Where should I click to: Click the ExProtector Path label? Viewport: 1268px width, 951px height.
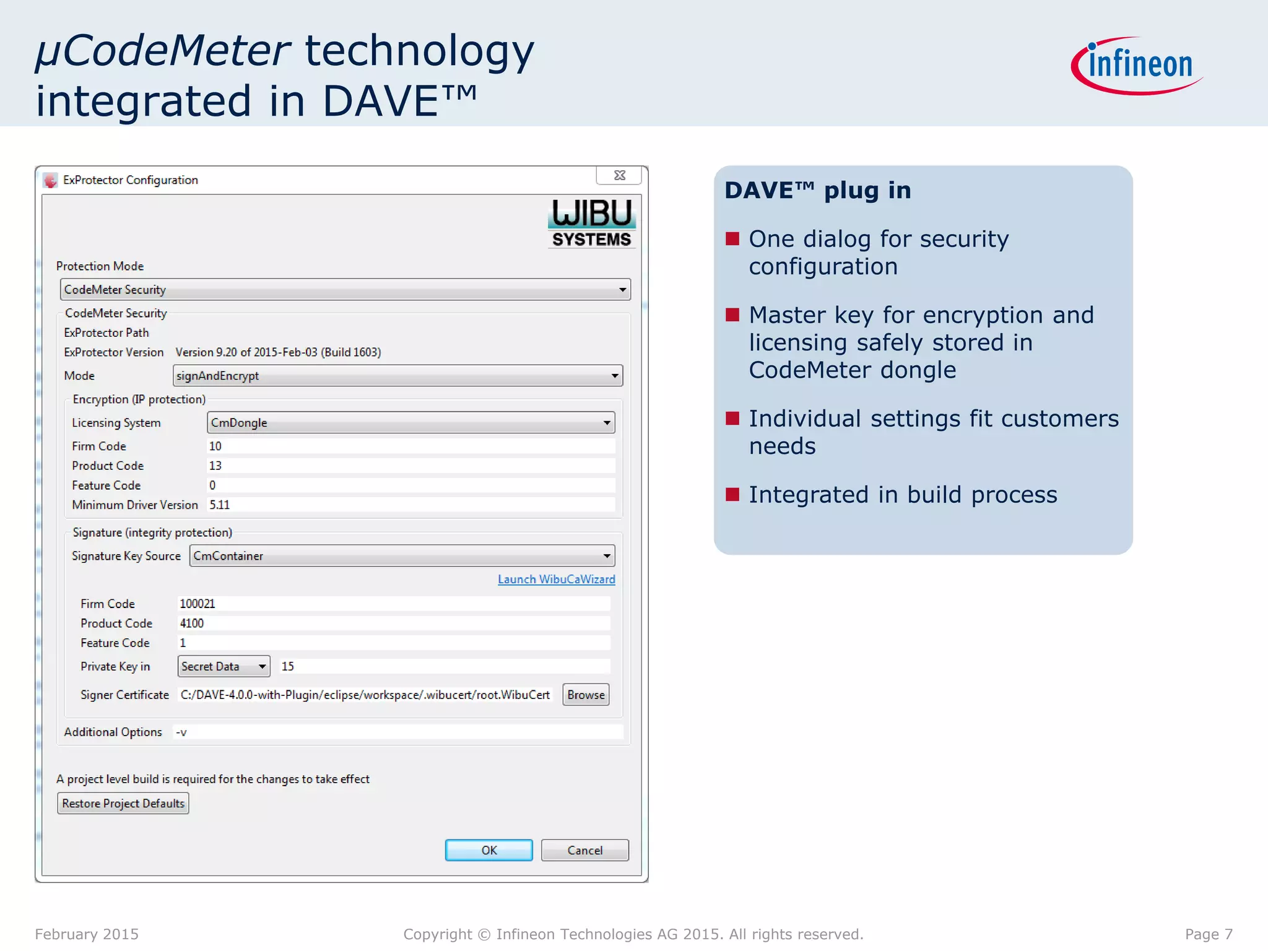106,332
